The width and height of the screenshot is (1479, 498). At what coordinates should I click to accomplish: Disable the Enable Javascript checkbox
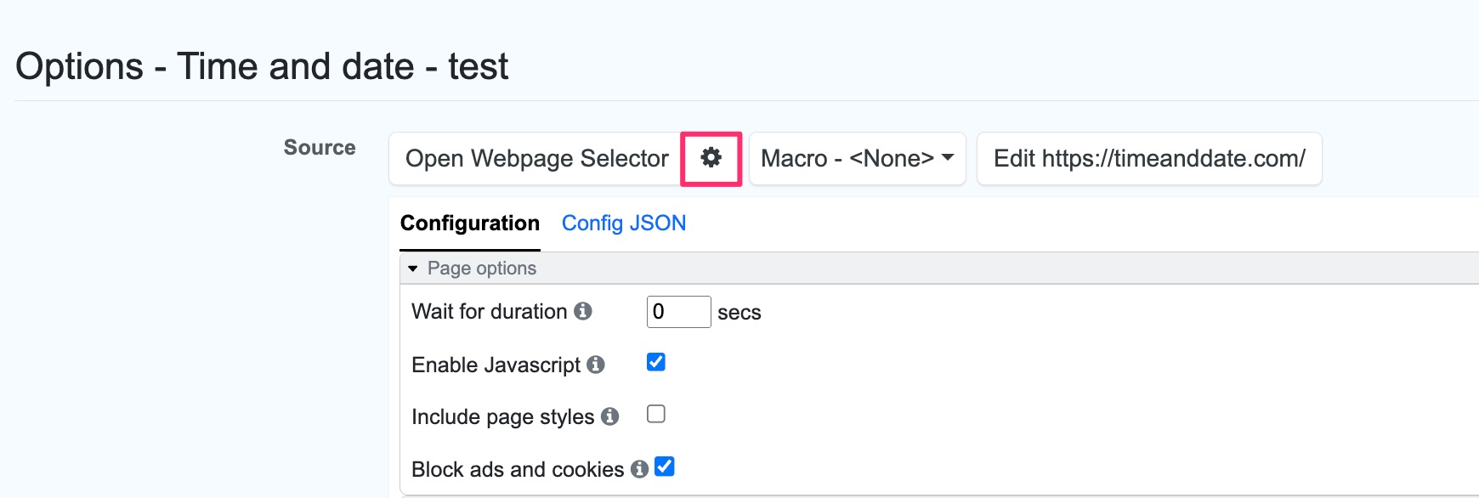pos(656,362)
